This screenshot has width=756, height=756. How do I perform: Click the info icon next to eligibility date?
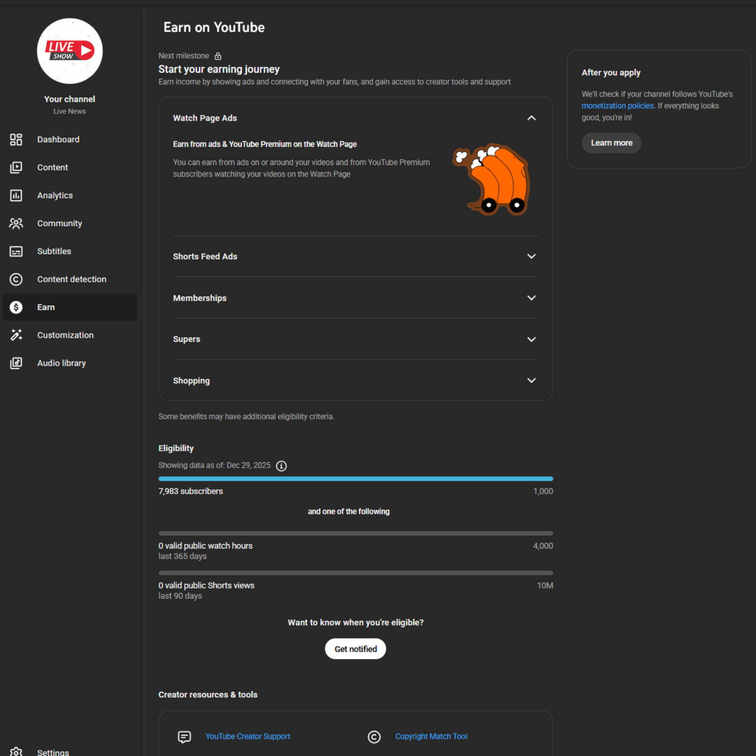281,465
